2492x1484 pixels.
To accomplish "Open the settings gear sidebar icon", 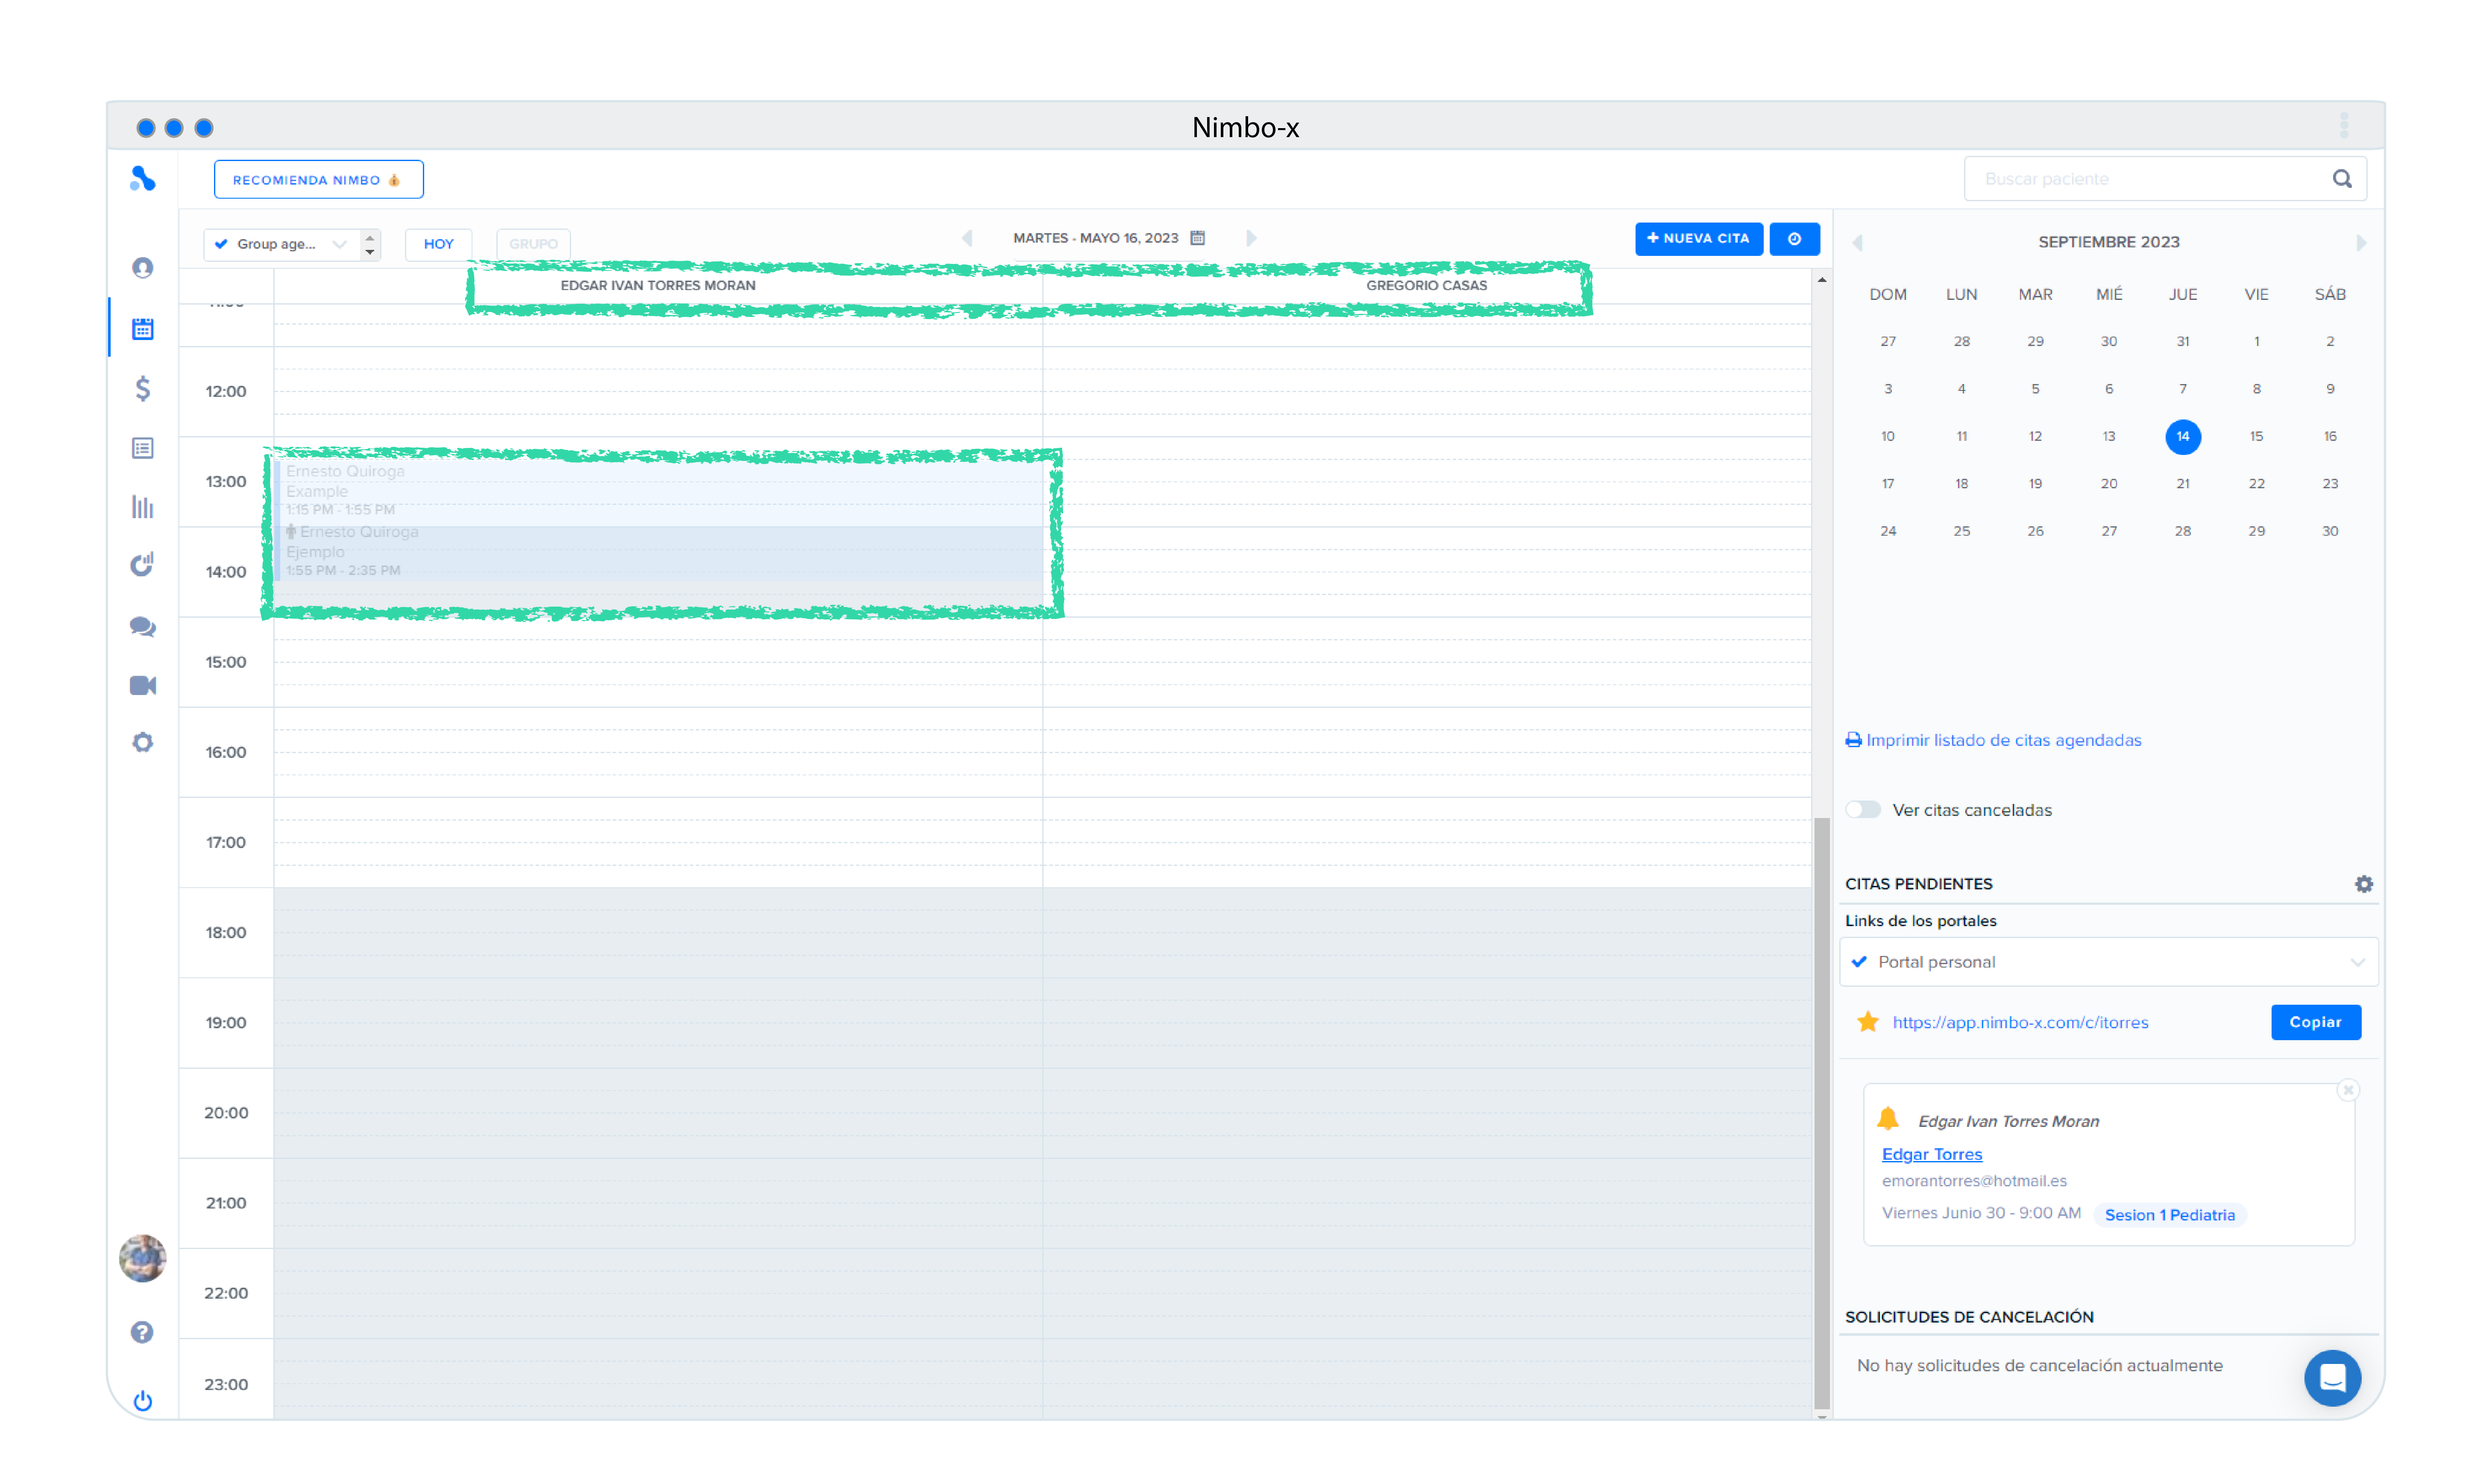I will coord(143,743).
